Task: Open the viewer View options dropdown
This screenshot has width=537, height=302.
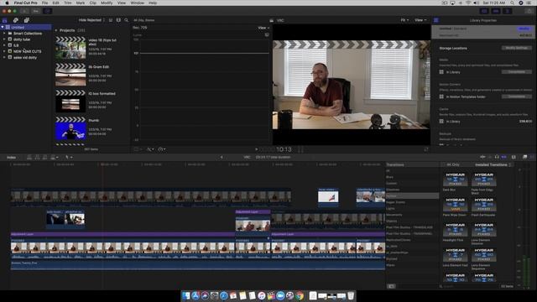Action: (x=420, y=20)
